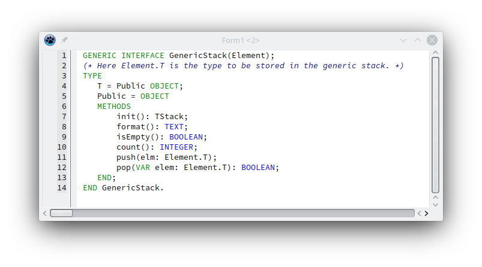Click 'T = Public' on line 4
The width and height of the screenshot is (482, 267).
point(121,86)
